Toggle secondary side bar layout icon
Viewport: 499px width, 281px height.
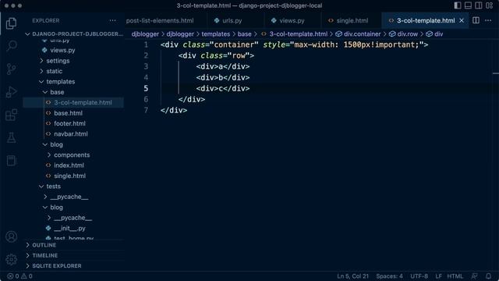click(x=479, y=5)
